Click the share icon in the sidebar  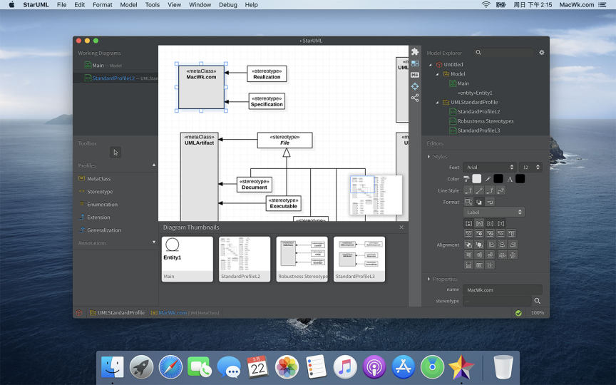(x=415, y=98)
